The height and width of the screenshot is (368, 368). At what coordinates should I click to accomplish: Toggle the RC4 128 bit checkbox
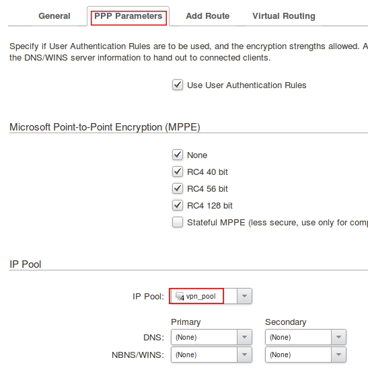(178, 205)
